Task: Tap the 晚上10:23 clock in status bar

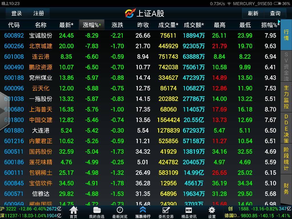Action: coord(11,3)
